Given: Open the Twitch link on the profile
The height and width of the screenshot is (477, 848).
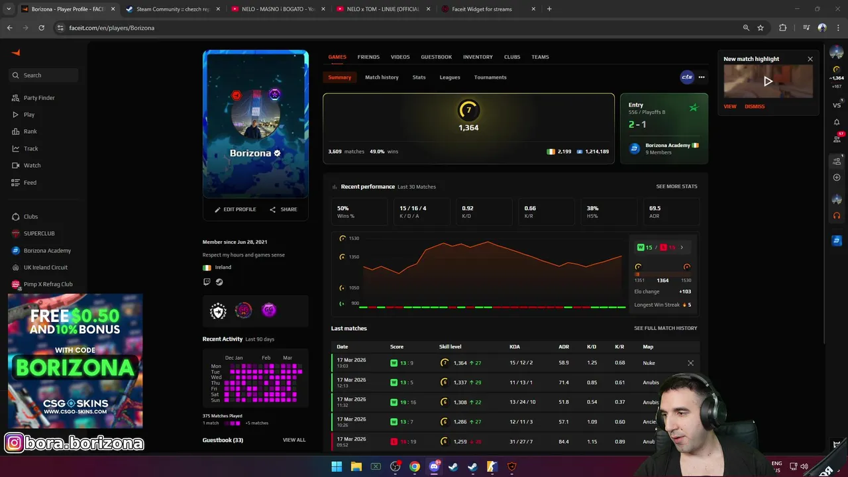Looking at the screenshot, I should (x=207, y=282).
